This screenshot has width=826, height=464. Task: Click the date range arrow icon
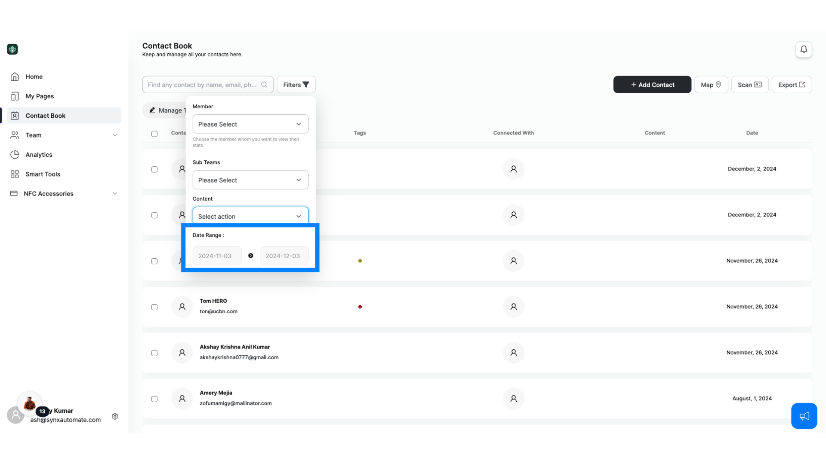pos(251,256)
